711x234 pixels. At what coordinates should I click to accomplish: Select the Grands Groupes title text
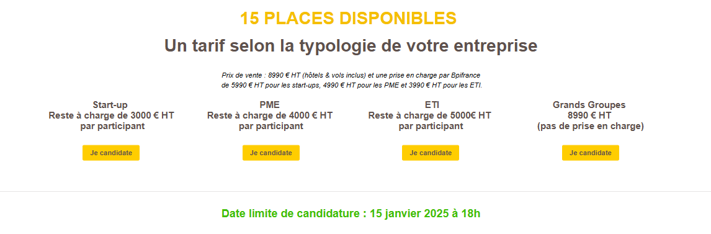click(589, 106)
